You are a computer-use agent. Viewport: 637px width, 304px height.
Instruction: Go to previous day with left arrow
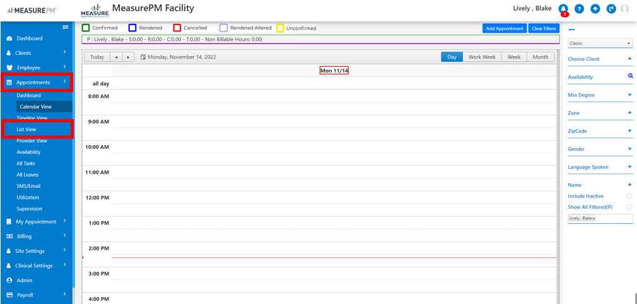tap(116, 57)
